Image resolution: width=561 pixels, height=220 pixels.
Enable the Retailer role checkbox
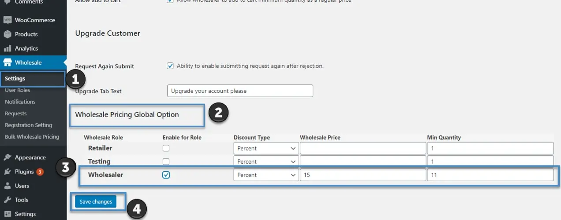click(166, 148)
